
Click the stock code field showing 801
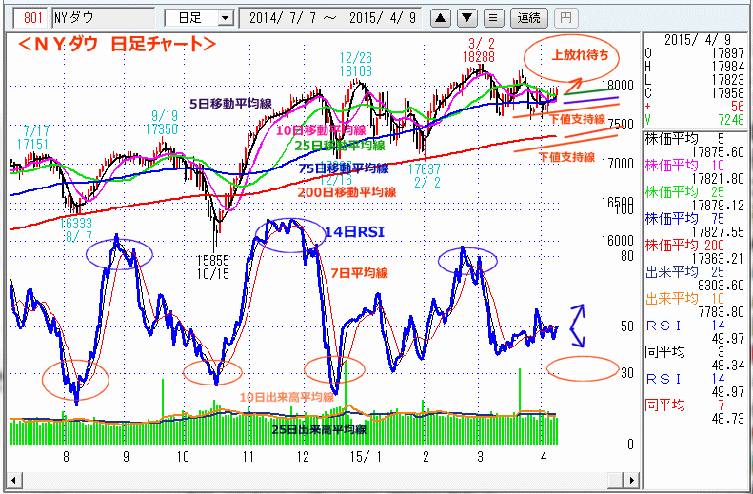click(x=30, y=19)
